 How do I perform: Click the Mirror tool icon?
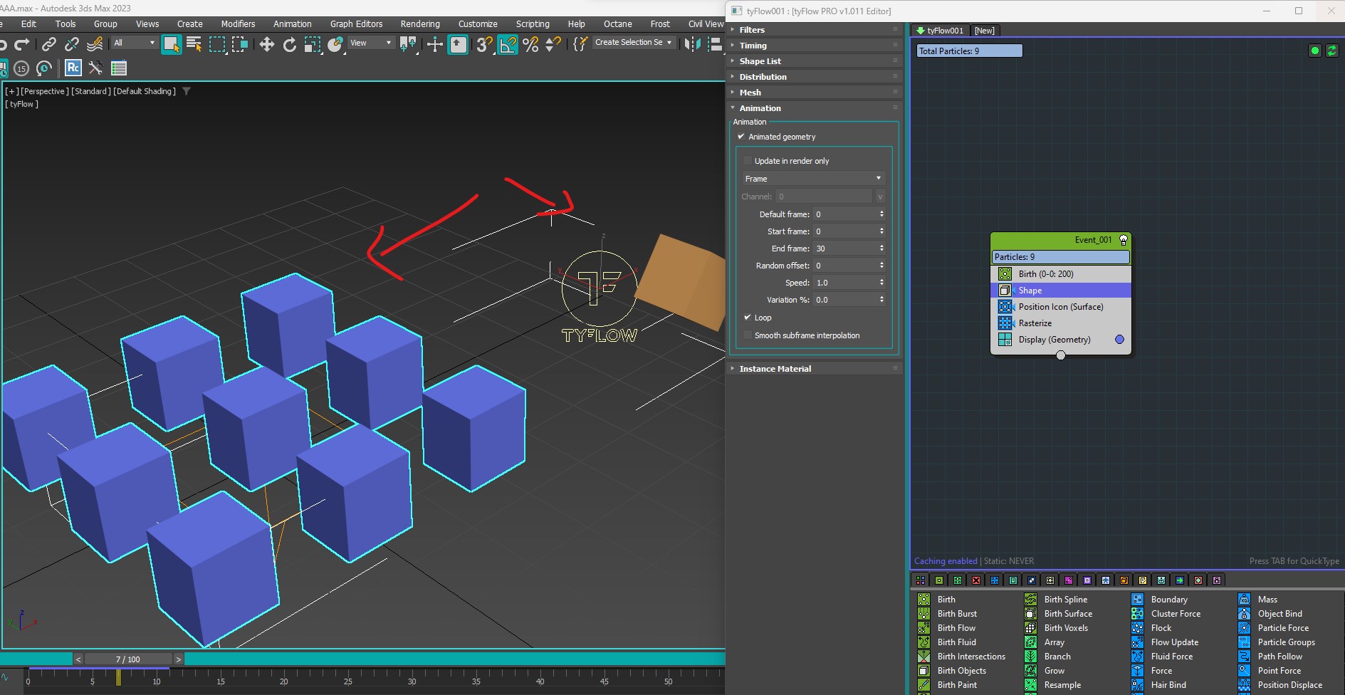point(691,44)
